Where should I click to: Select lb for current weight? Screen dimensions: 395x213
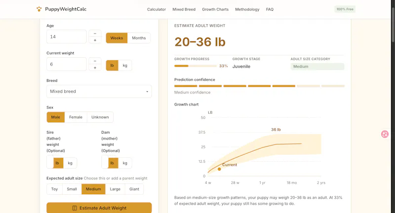[x=112, y=66]
